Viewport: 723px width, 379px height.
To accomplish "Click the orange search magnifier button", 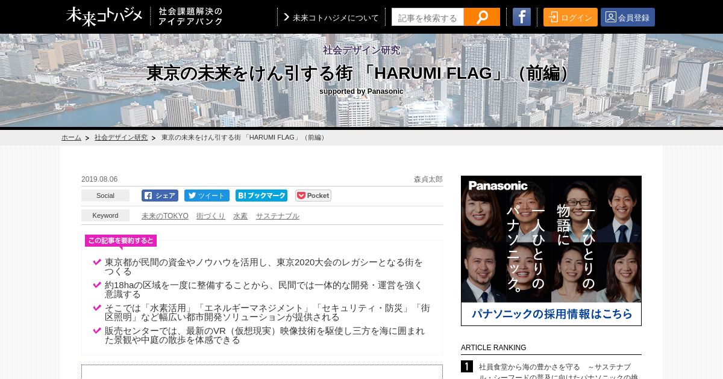I will 482,17.
